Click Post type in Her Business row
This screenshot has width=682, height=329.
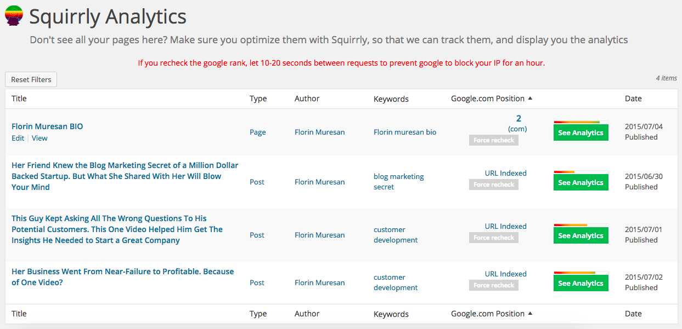click(257, 282)
